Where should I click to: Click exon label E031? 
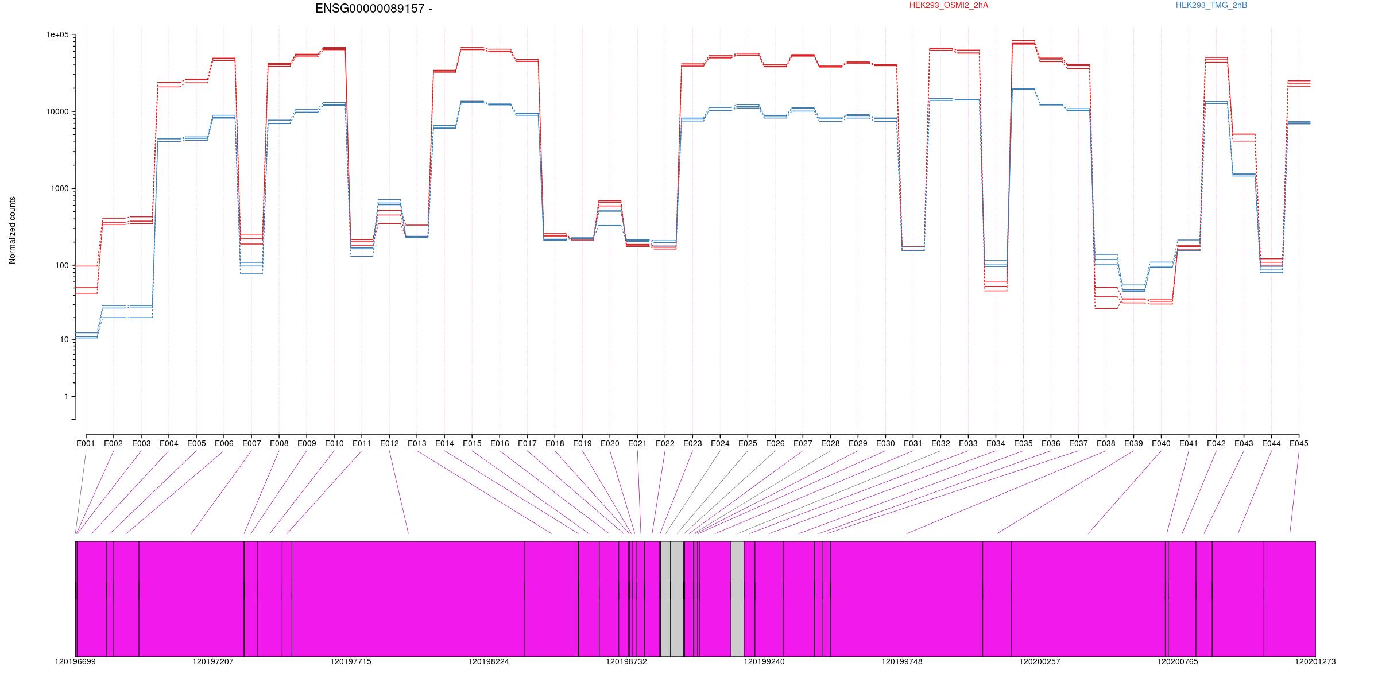point(913,443)
